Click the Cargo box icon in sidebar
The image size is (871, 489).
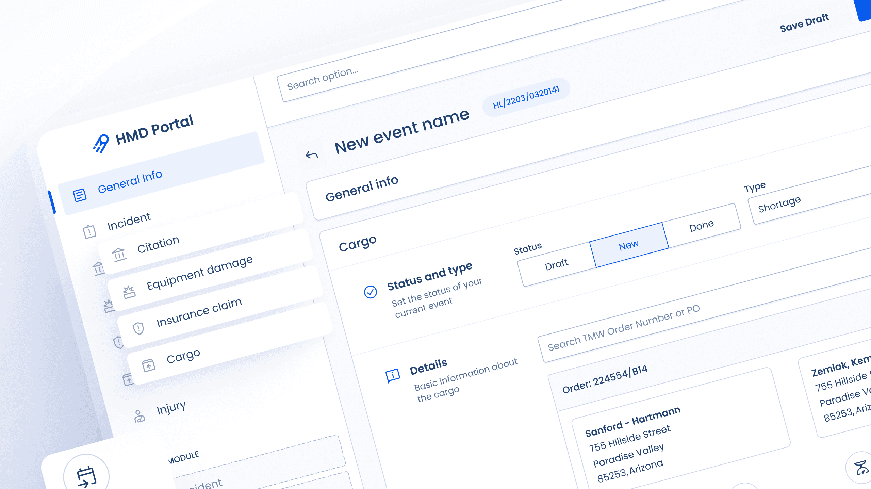(149, 365)
